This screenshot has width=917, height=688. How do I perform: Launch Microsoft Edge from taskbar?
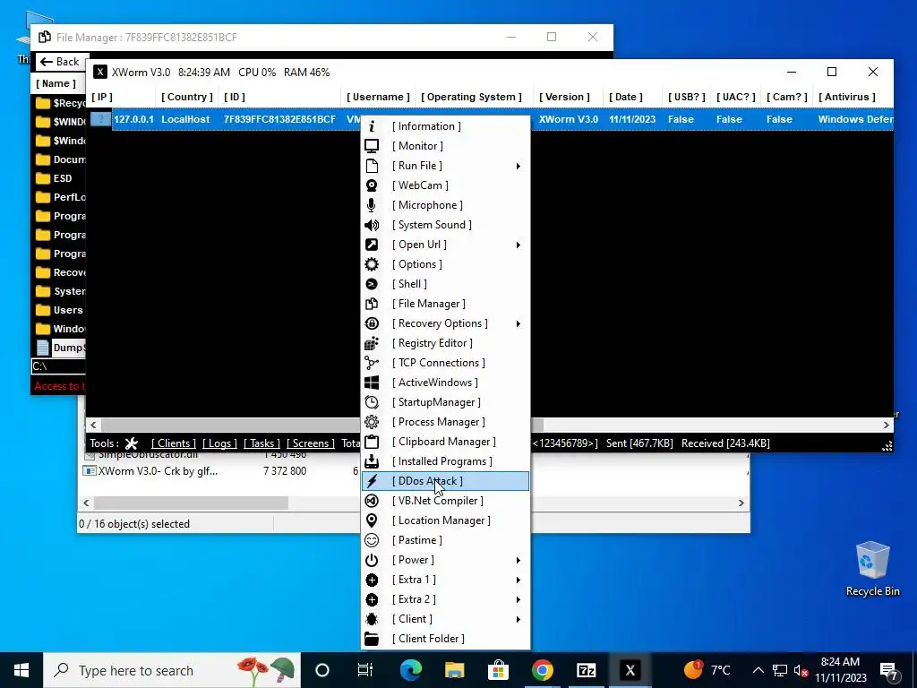point(410,670)
